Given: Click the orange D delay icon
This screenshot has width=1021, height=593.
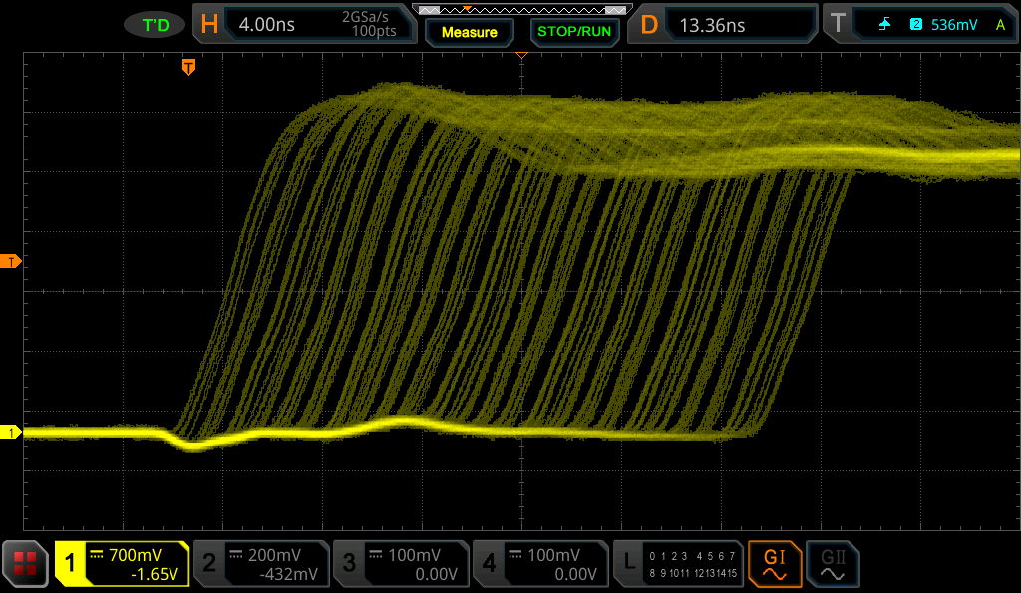Looking at the screenshot, I should pos(649,25).
